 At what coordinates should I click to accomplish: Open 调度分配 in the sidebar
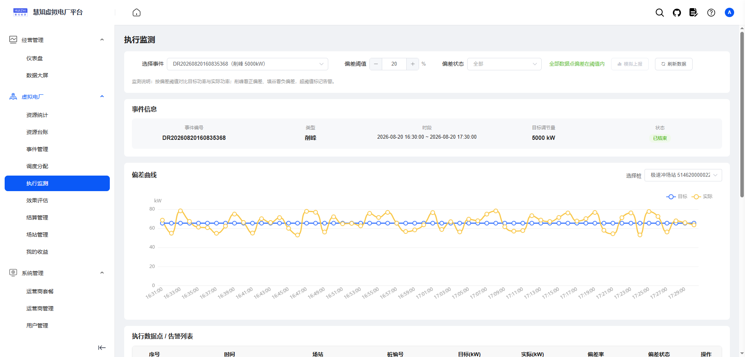[57, 166]
